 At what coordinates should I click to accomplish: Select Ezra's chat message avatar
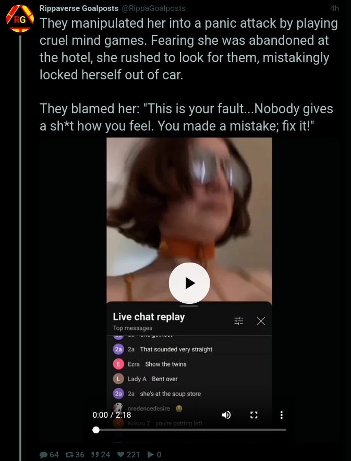pos(118,364)
